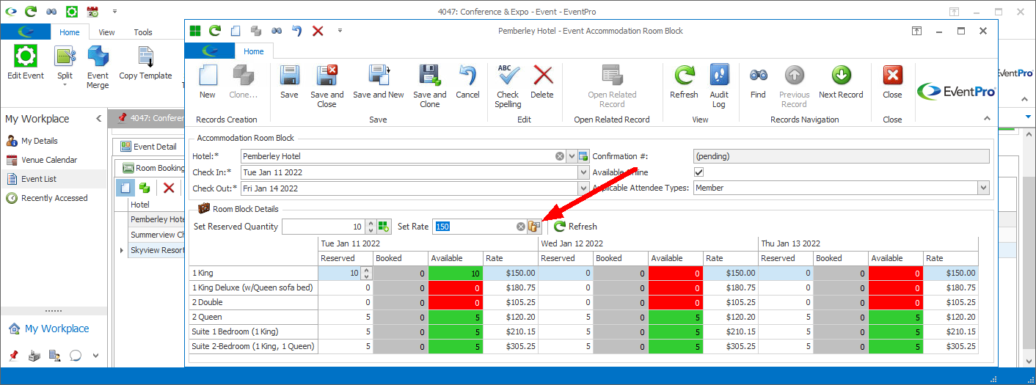Click the Delete red X in ribbon
Viewport: 1036px width, 385px height.
542,76
